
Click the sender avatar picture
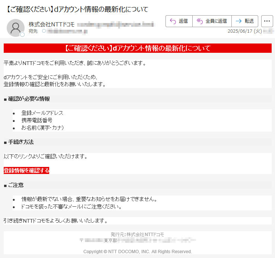click(15, 28)
